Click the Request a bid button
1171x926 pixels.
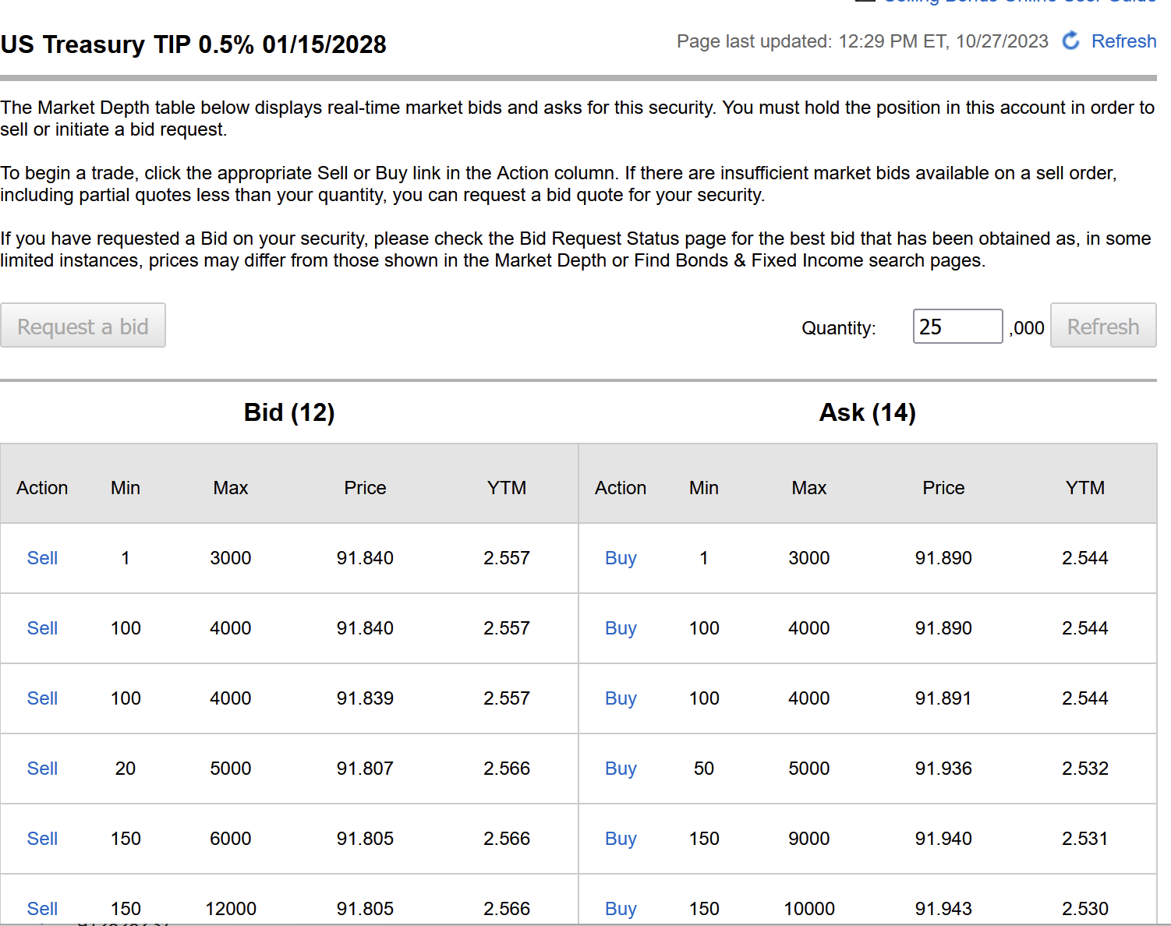point(83,326)
